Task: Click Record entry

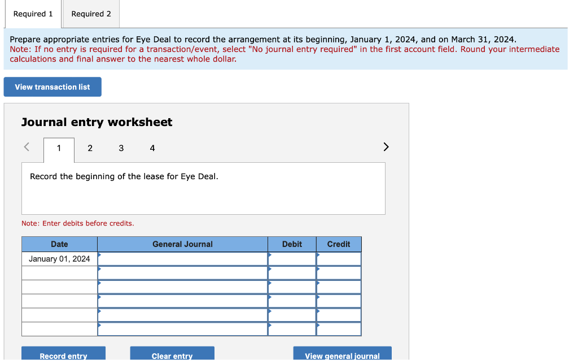Action: (x=63, y=355)
